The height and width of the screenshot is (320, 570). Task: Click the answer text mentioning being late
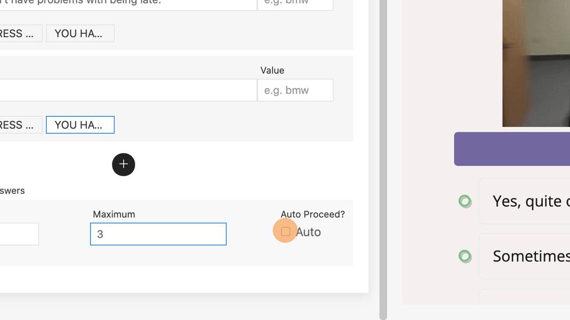pyautogui.click(x=127, y=4)
